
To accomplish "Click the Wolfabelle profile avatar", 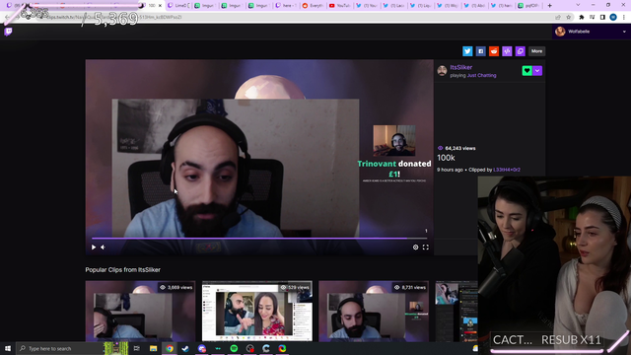I will (560, 32).
